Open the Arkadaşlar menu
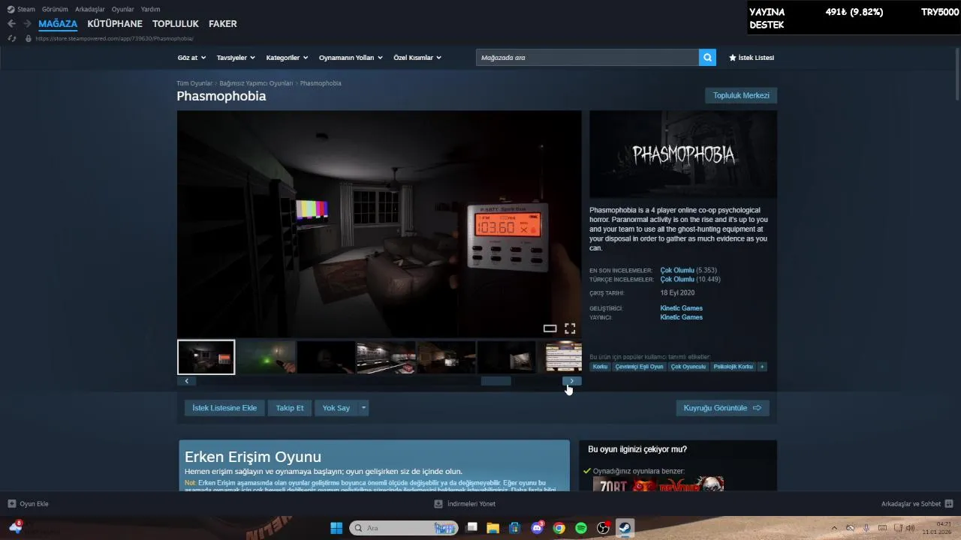The image size is (961, 540). click(x=90, y=9)
